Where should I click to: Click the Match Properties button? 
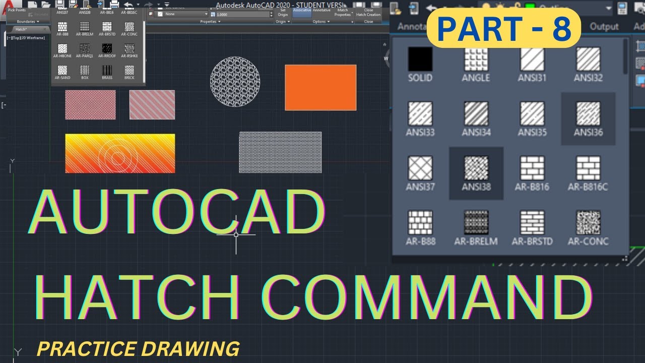(343, 12)
